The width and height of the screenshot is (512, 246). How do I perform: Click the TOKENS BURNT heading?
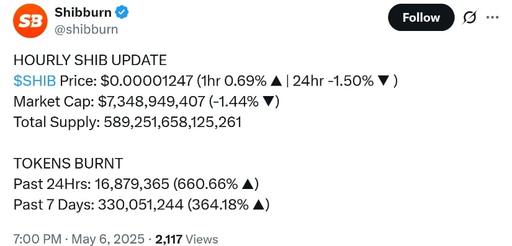(68, 164)
